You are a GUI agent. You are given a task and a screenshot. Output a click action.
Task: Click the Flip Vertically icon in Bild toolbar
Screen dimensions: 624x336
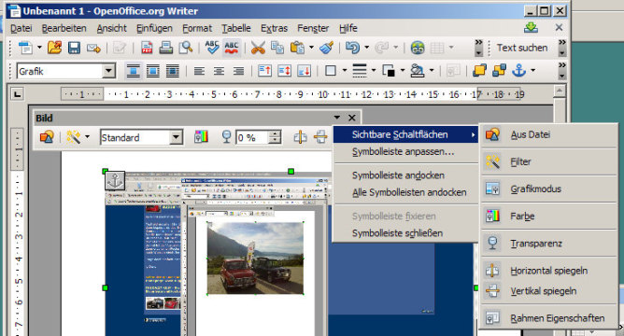coord(320,137)
